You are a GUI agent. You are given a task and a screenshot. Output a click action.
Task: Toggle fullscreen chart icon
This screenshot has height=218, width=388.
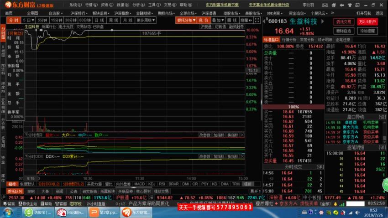[257, 20]
